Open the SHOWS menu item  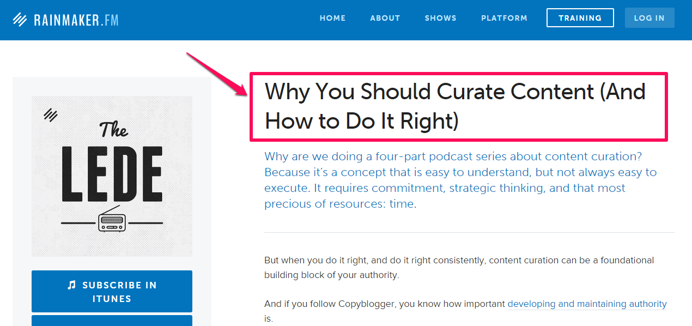click(441, 18)
